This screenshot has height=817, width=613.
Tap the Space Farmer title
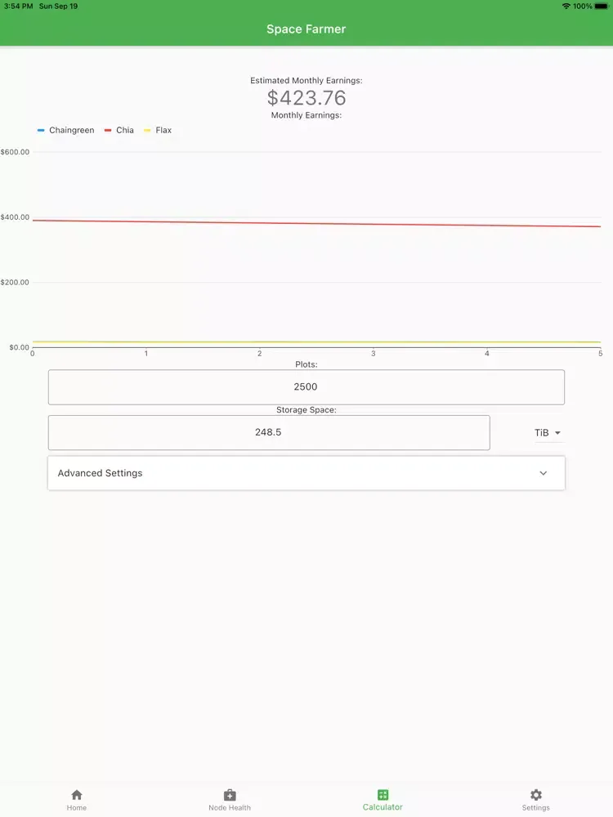click(x=306, y=29)
